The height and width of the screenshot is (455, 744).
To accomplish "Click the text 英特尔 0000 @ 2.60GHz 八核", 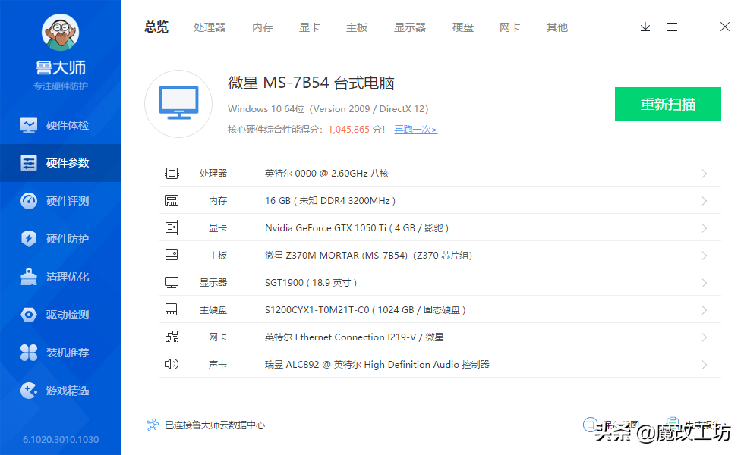I will click(327, 174).
